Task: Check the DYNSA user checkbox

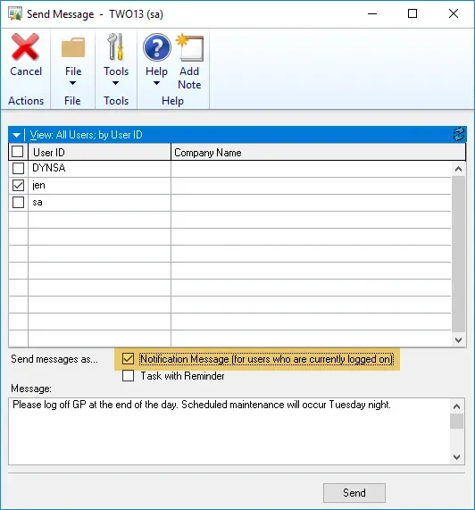Action: (18, 169)
